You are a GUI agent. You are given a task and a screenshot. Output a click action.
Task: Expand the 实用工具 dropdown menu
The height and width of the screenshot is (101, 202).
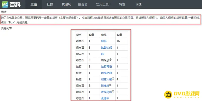tap(102, 4)
